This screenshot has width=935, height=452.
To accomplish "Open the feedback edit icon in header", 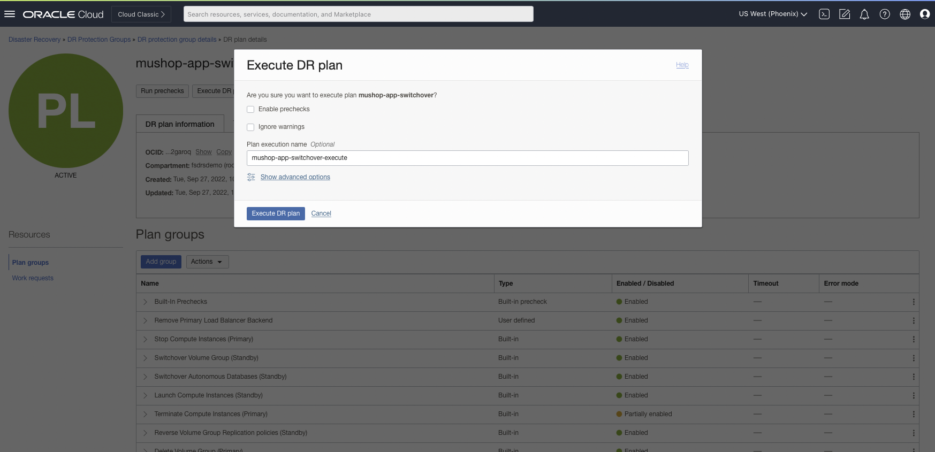I will pyautogui.click(x=845, y=14).
